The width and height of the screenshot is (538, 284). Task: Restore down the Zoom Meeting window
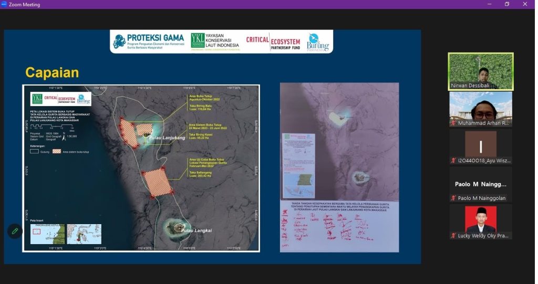507,4
